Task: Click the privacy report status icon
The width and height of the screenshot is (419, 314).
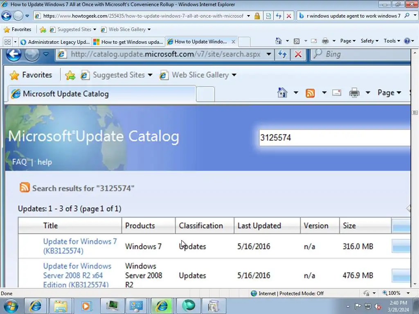Action: tap(366, 294)
